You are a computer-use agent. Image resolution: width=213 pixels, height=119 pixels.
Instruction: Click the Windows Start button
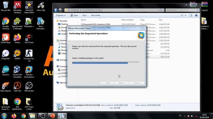point(4,116)
